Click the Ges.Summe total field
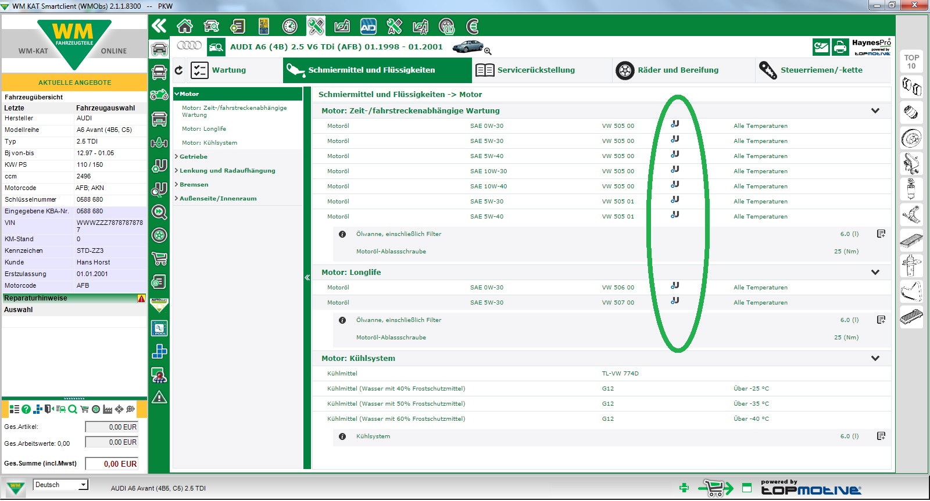The image size is (930, 501). [x=112, y=464]
